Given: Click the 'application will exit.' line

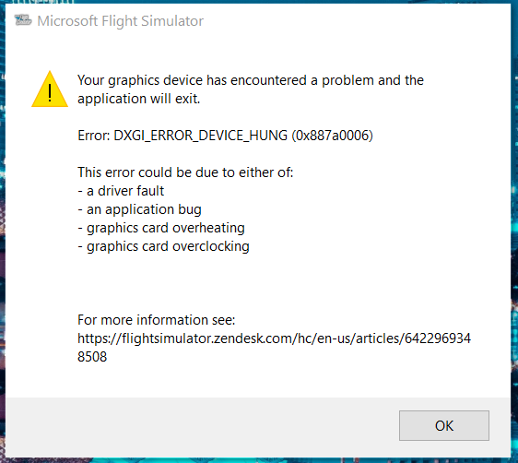Looking at the screenshot, I should [x=139, y=99].
